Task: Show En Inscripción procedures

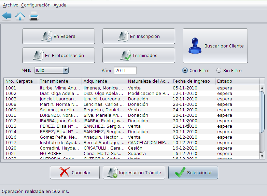Action: (x=139, y=37)
